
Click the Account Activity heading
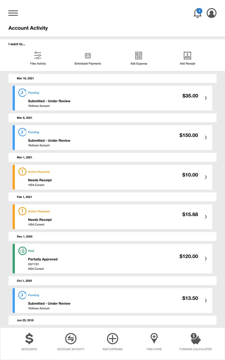[28, 28]
